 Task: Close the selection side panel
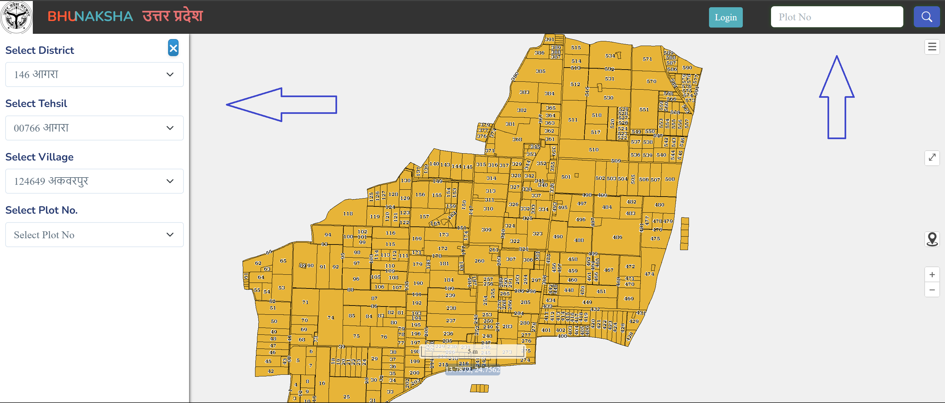[x=173, y=48]
